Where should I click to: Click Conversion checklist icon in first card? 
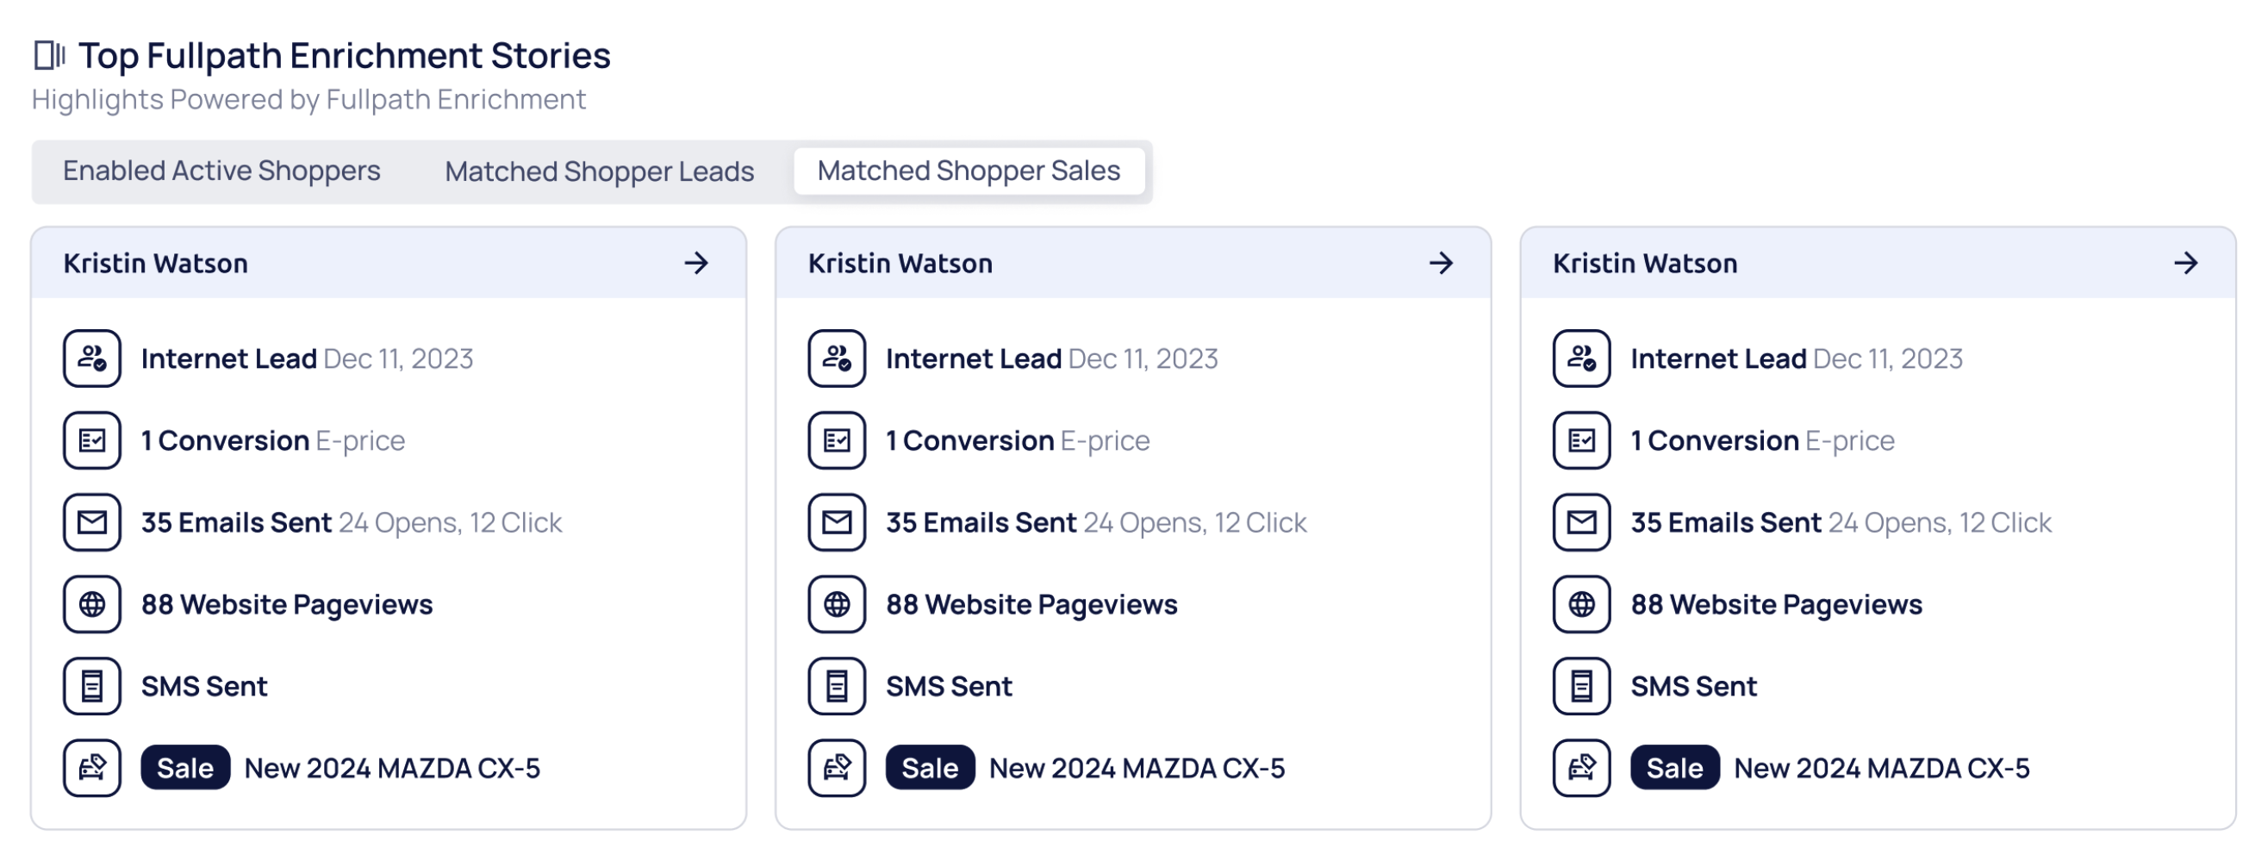pos(91,440)
